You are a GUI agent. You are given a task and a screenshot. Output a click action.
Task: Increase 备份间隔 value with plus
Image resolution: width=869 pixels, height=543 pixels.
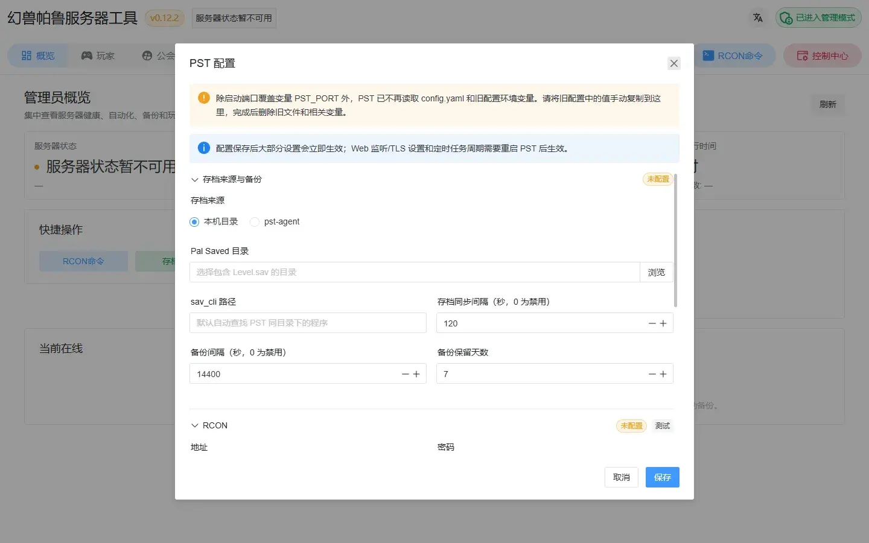click(416, 374)
